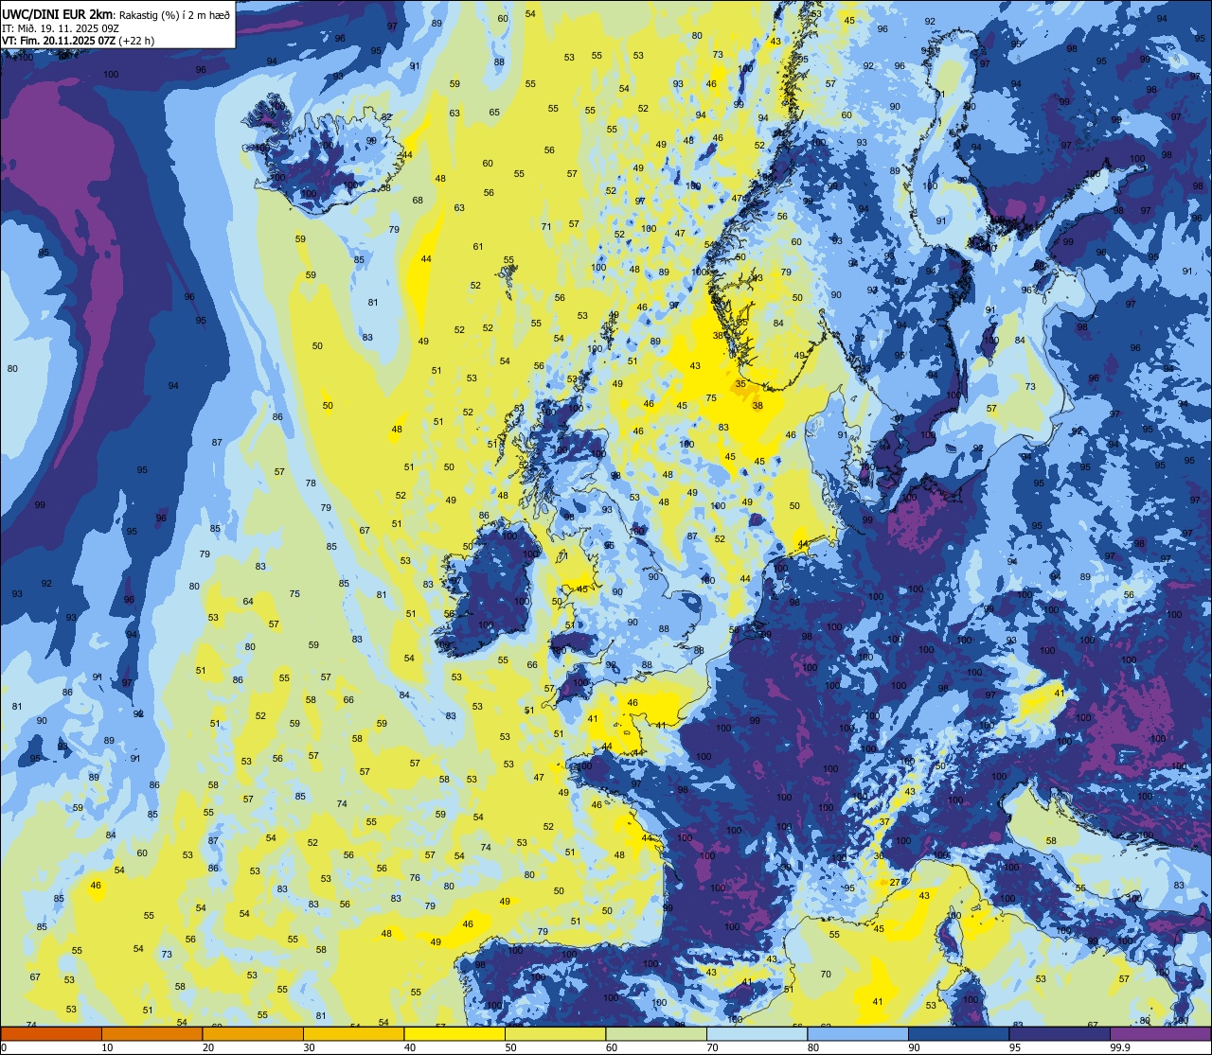This screenshot has height=1055, width=1212.
Task: Click the map value "61" north of the Faroes
Action: [x=478, y=247]
